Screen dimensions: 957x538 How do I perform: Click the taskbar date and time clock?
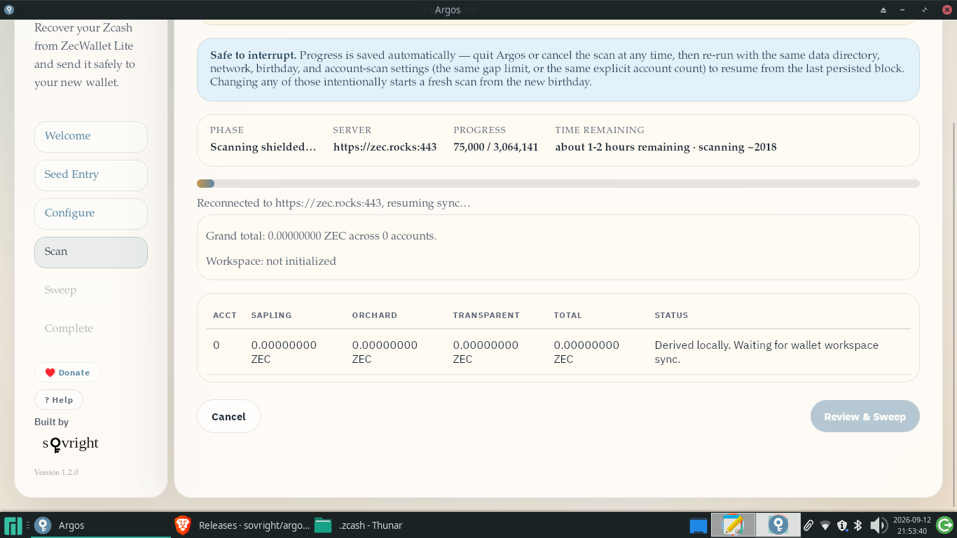click(911, 525)
